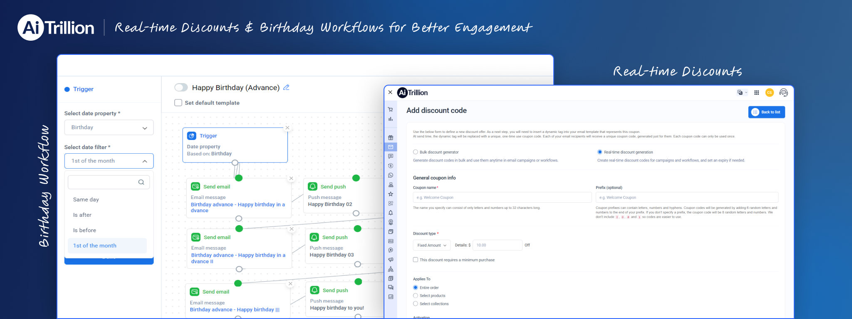Open the award ribbon sidebar icon
852x319 pixels.
pyautogui.click(x=390, y=222)
